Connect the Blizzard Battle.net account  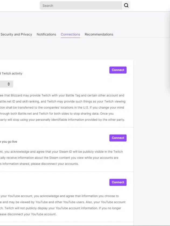point(118,70)
